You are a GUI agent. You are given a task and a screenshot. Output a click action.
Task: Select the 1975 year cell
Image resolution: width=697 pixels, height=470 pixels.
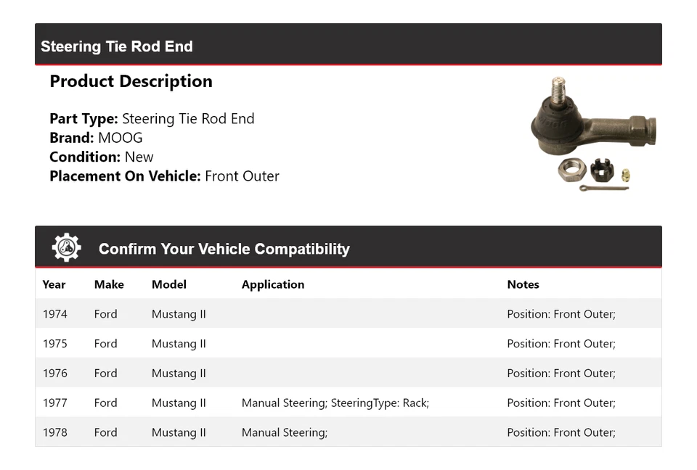coord(54,344)
